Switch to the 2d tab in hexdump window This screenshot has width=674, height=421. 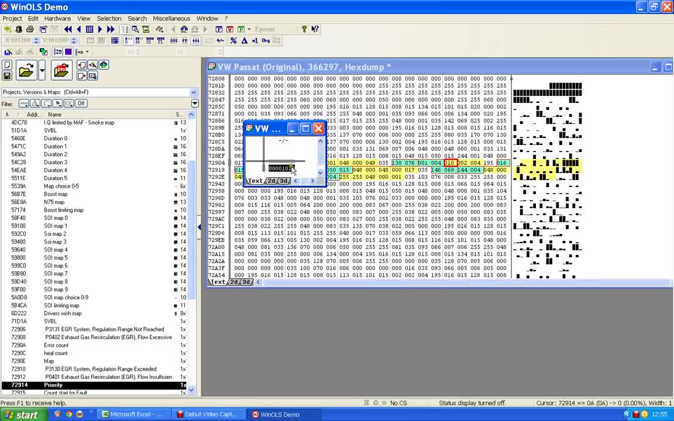tap(234, 282)
